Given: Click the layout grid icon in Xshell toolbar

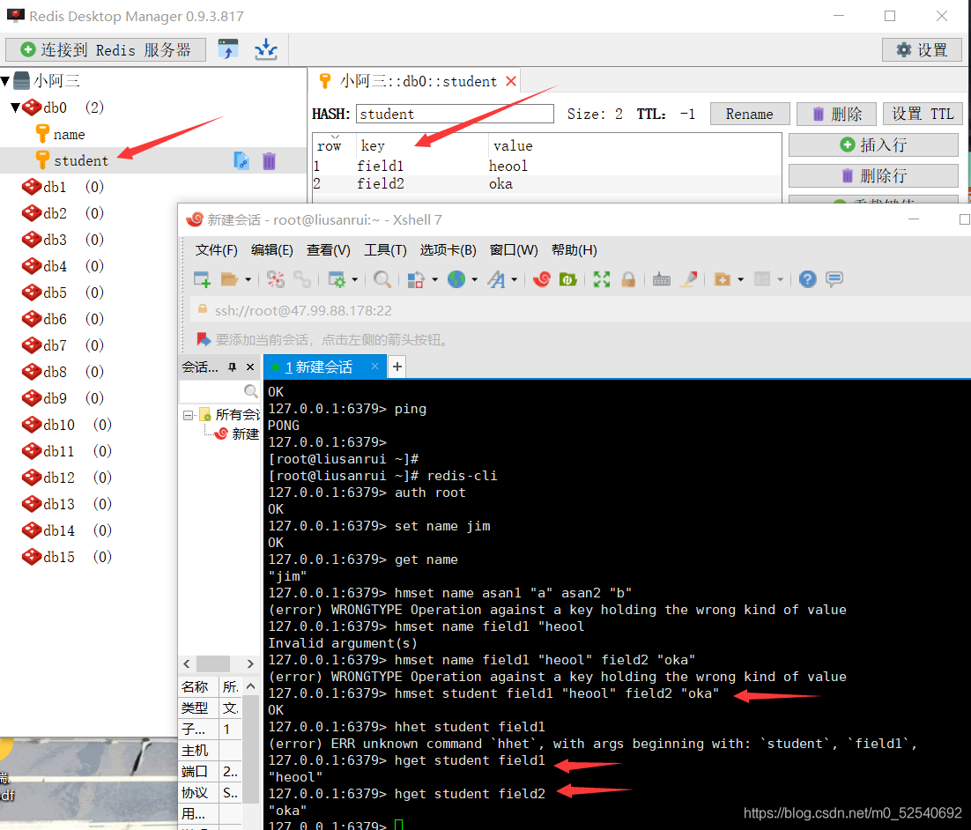Looking at the screenshot, I should pos(762,279).
